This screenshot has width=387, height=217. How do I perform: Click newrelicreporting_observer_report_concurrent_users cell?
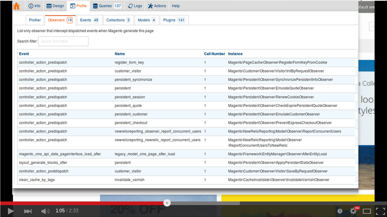(x=158, y=132)
